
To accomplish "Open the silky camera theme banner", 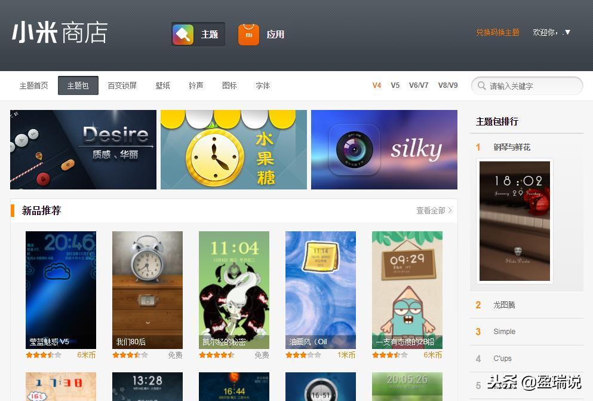I will [x=384, y=149].
